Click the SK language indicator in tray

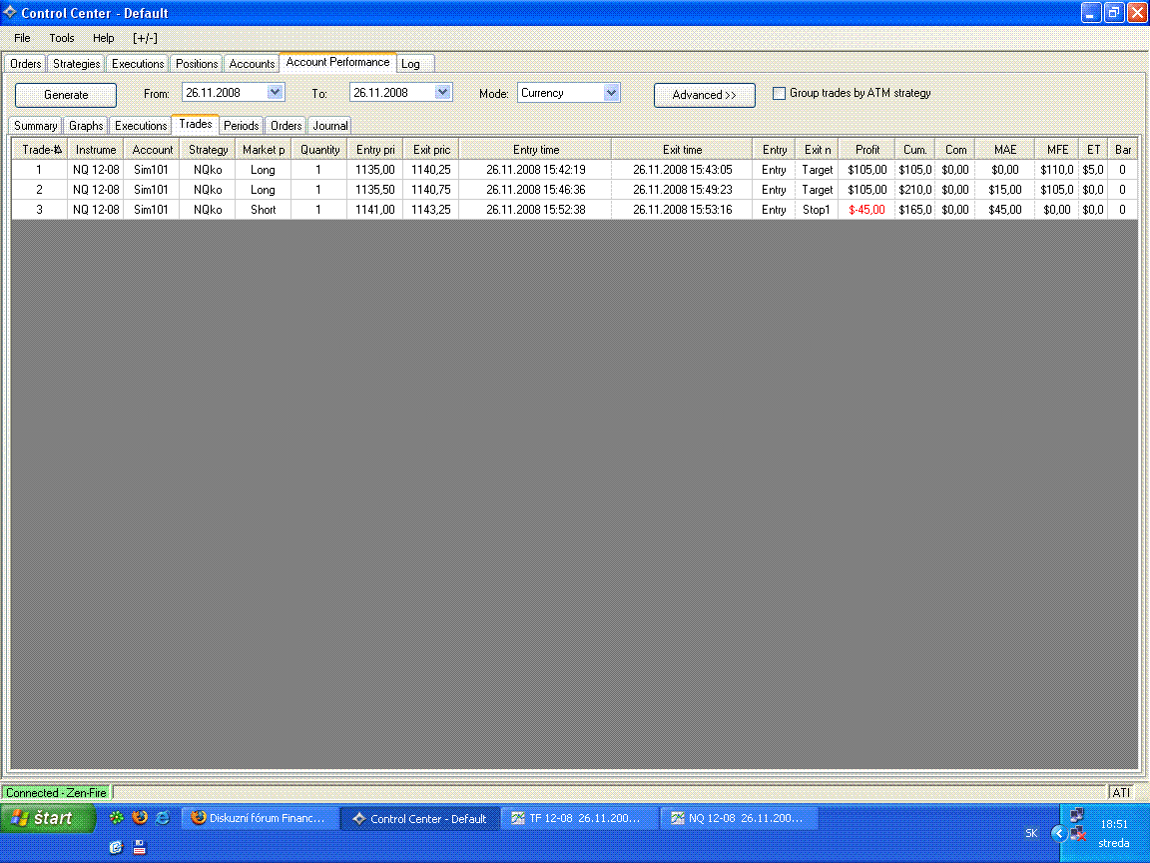pos(1031,833)
